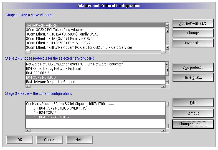Select NetWare NetBIOS Emulation over IPX protocol

coord(95,64)
